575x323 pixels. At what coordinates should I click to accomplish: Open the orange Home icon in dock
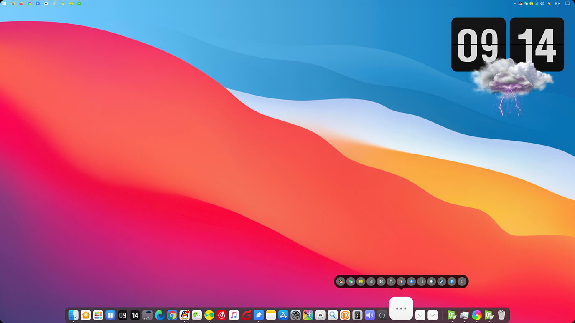coord(86,315)
